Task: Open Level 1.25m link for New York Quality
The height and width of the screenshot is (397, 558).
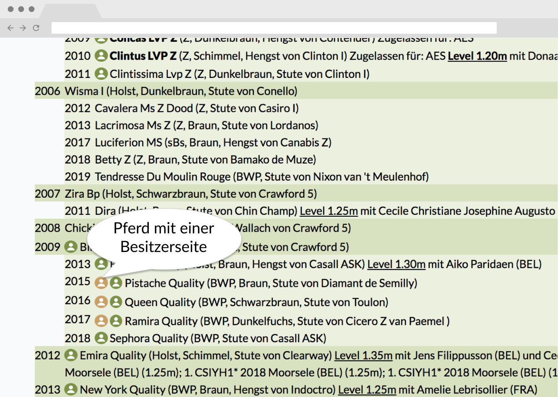Action: pos(367,389)
